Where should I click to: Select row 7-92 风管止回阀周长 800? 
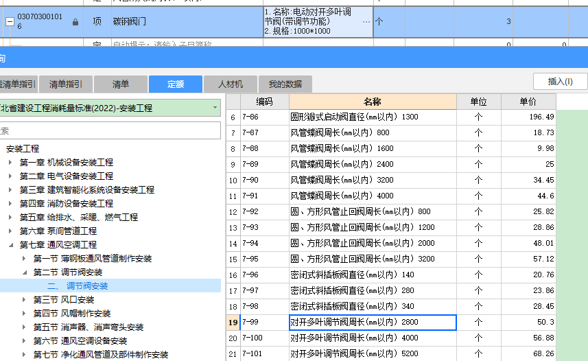(x=391, y=211)
